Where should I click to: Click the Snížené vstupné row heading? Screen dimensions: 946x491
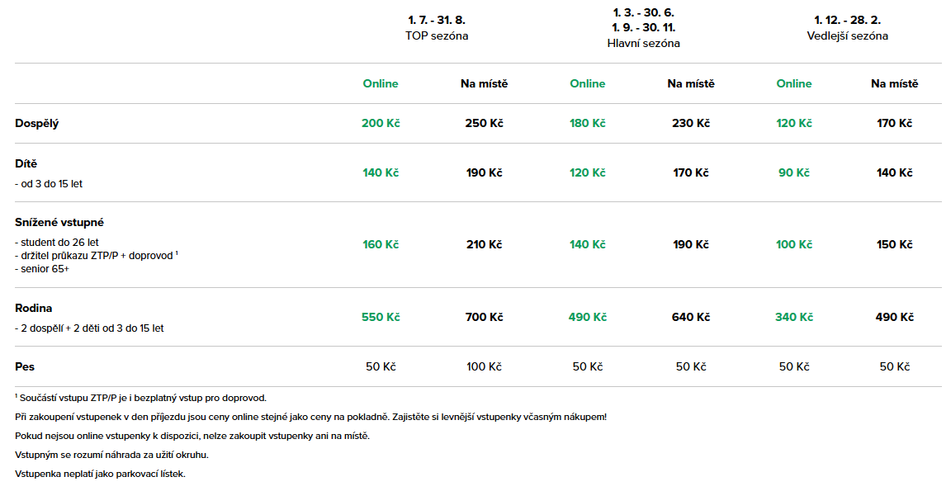pos(59,222)
